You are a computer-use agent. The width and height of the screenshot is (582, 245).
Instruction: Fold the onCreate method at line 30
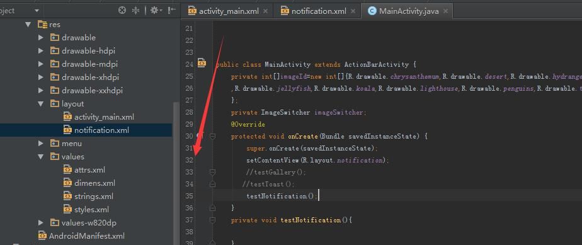pyautogui.click(x=212, y=136)
